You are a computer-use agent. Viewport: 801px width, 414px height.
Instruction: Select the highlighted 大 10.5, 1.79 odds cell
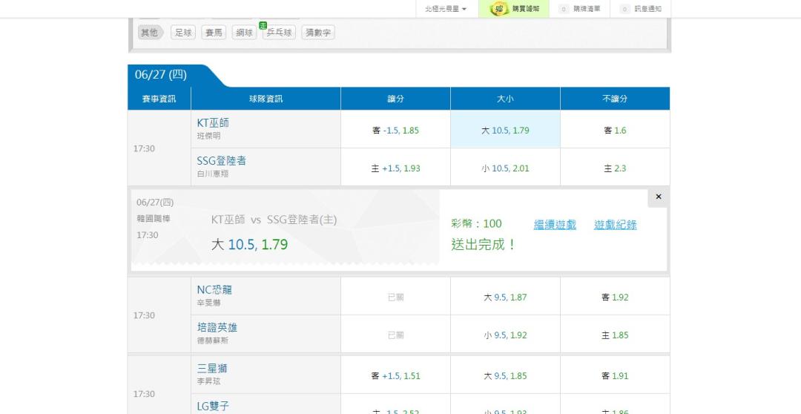(505, 131)
